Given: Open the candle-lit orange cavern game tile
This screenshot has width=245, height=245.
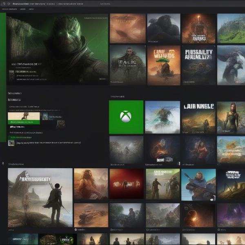Looking at the screenshot, I should [x=198, y=28].
